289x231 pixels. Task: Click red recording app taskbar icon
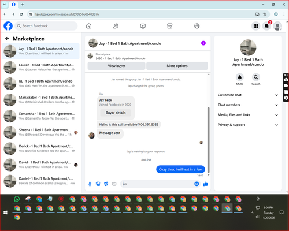pos(61,199)
